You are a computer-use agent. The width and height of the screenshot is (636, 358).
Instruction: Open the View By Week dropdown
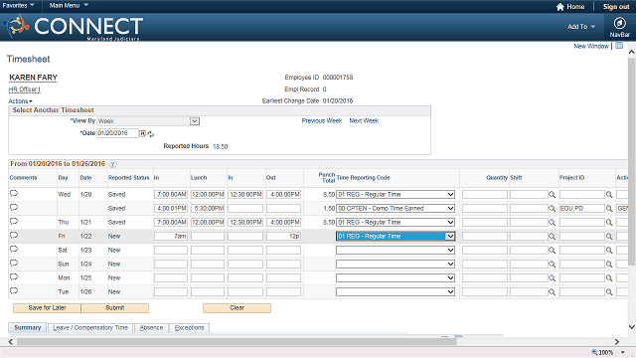(x=148, y=121)
